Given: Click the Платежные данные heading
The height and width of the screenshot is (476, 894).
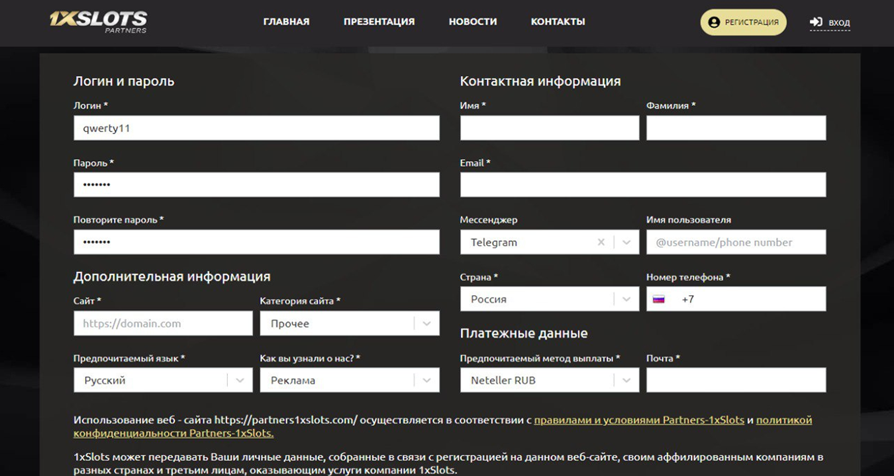Looking at the screenshot, I should coord(524,333).
